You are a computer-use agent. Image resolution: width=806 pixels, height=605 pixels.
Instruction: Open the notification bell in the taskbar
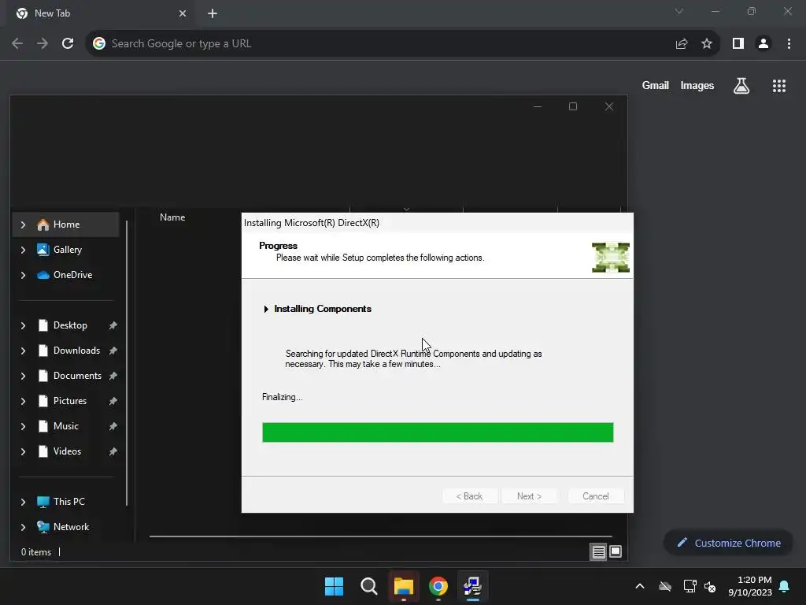pyautogui.click(x=785, y=586)
